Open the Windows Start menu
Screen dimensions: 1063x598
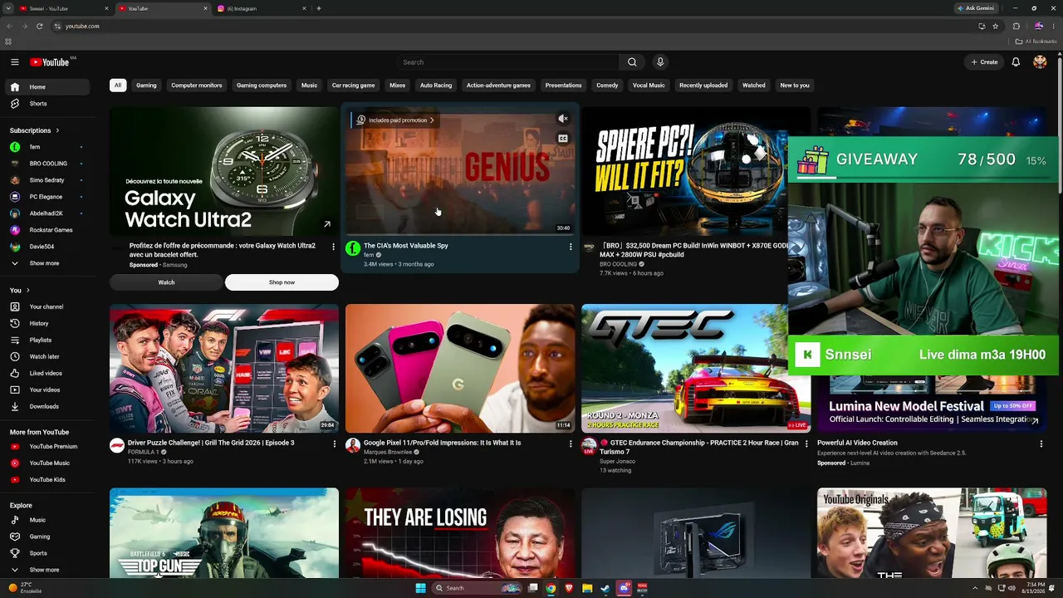pyautogui.click(x=420, y=588)
